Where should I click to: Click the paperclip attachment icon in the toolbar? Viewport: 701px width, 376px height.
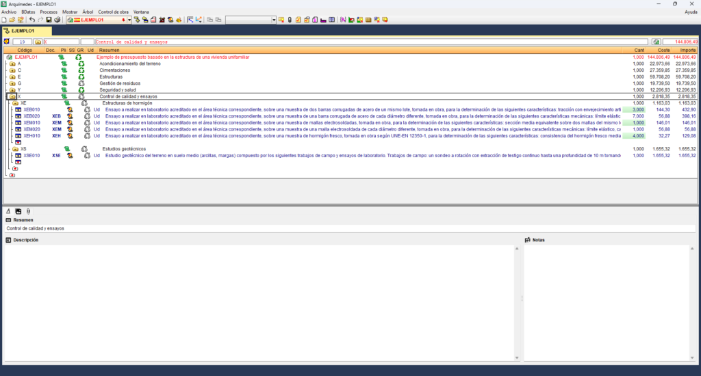[290, 20]
